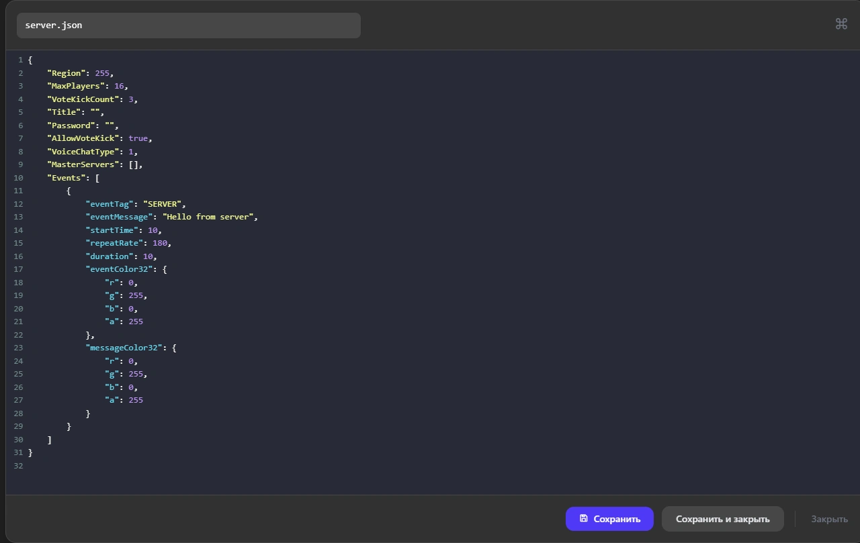Screen dimensions: 860x543
Task: Click the "startTime" key
Action: click(x=112, y=230)
